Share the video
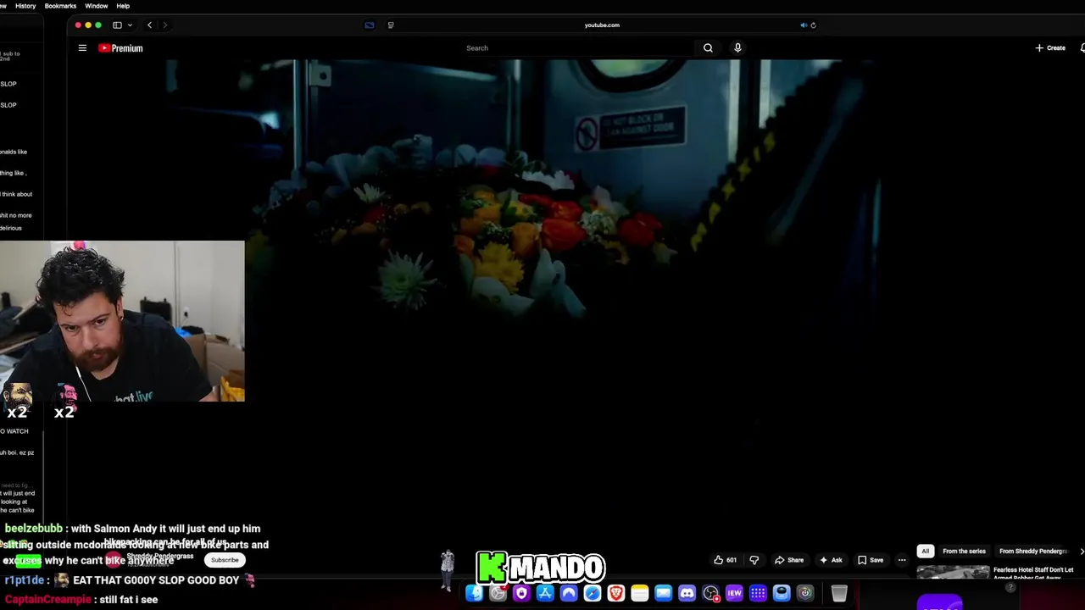 (x=789, y=560)
